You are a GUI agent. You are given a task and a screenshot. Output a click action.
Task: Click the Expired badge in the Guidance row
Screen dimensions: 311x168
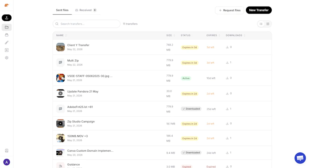click(x=187, y=166)
